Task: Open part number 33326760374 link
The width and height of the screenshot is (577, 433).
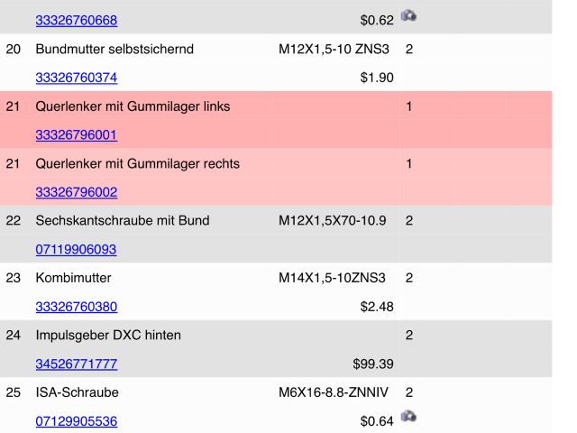Action: 76,78
